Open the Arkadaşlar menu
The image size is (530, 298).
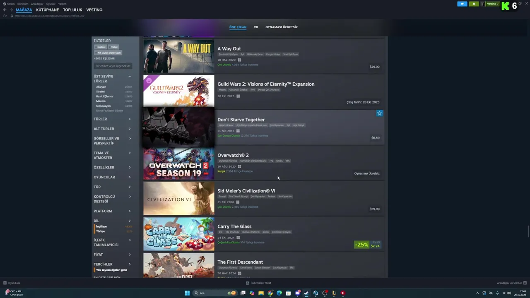37,4
